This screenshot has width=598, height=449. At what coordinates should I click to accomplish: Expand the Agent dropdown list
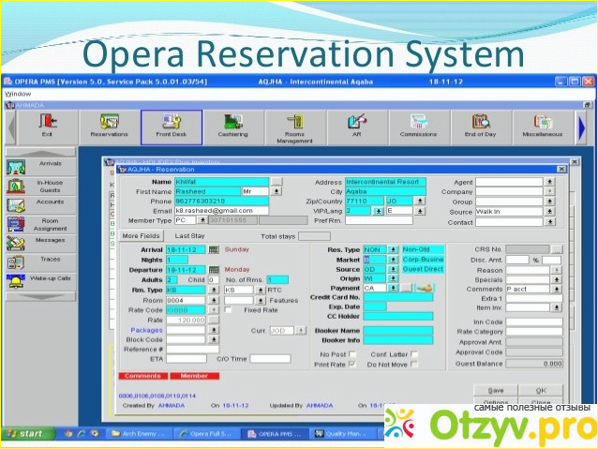click(x=548, y=182)
